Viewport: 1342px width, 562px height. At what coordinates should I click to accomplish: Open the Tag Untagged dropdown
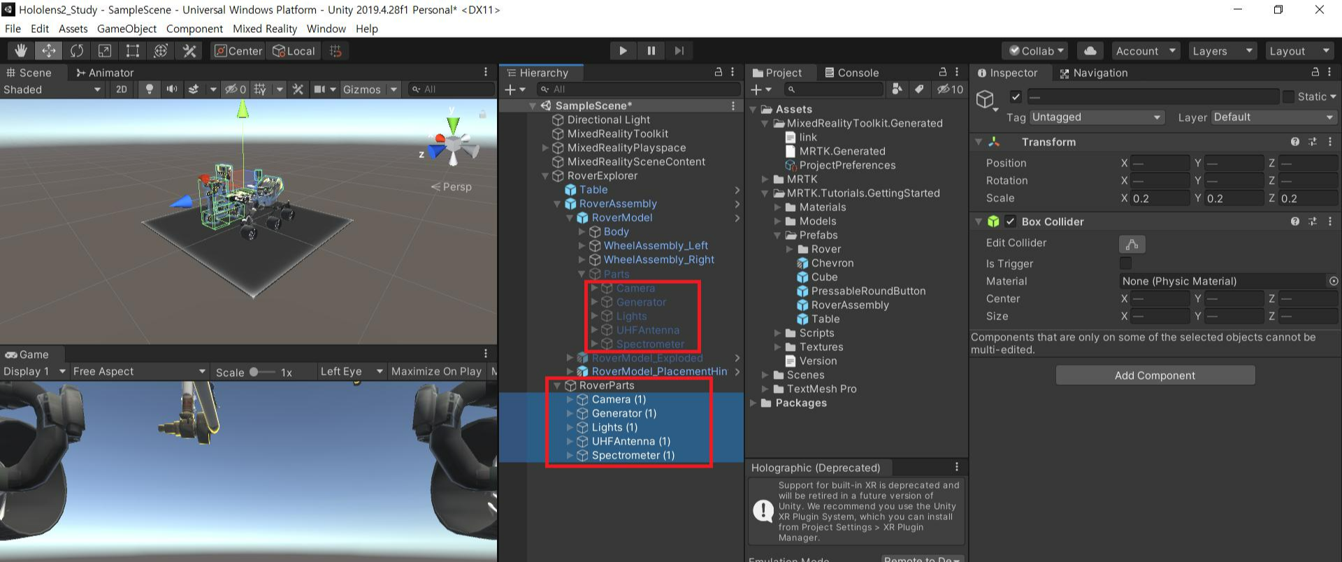(1097, 117)
